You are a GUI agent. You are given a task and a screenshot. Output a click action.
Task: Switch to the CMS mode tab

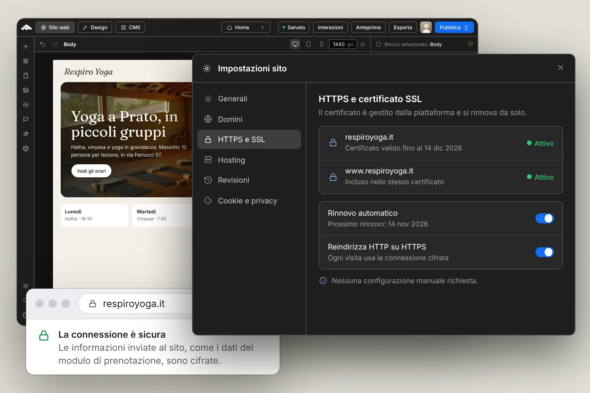click(x=130, y=27)
